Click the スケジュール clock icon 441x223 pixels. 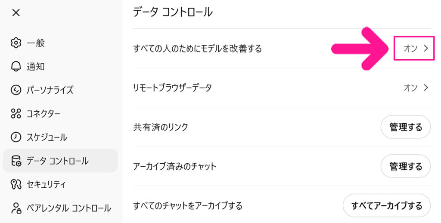[x=16, y=137]
